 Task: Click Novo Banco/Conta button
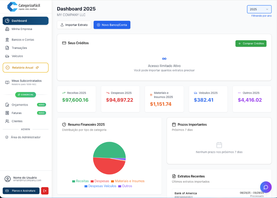[x=112, y=25]
